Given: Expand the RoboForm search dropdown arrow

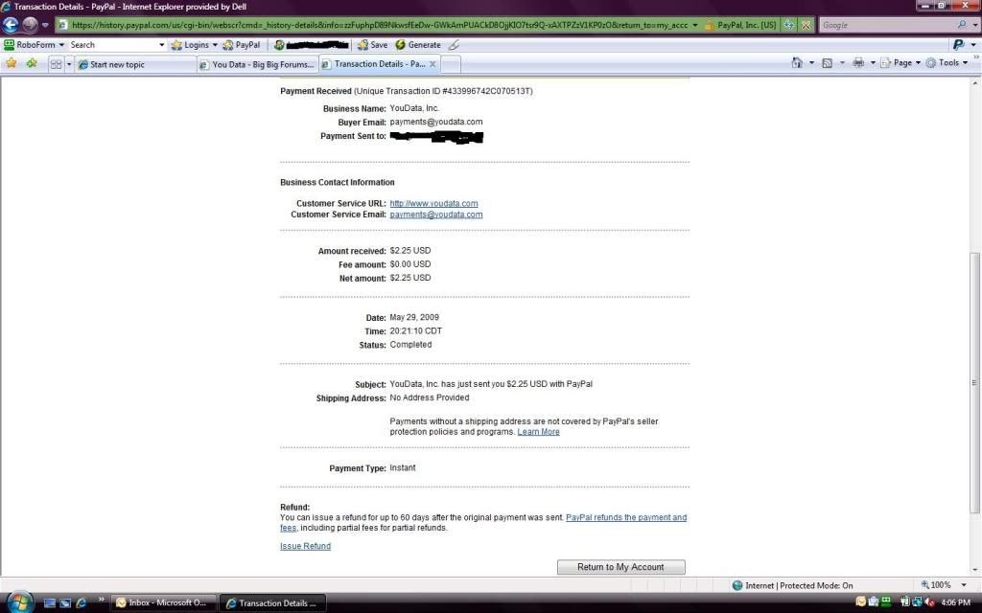Looking at the screenshot, I should 161,45.
